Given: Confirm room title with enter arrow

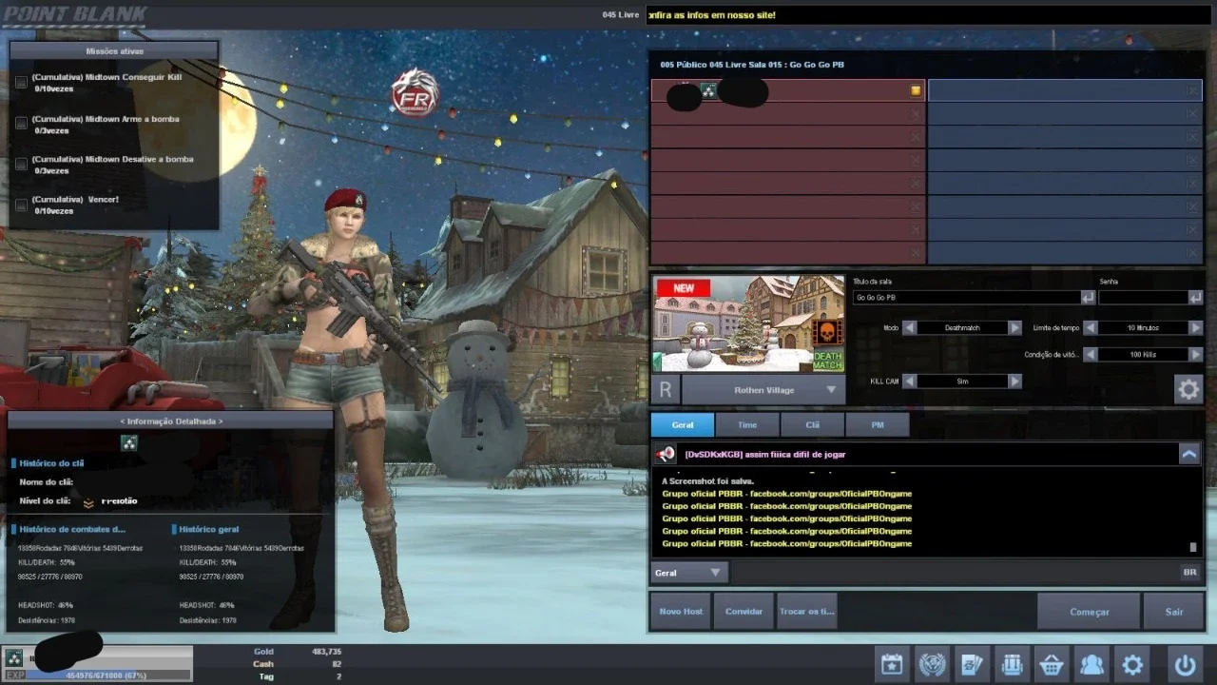Looking at the screenshot, I should click(1088, 298).
